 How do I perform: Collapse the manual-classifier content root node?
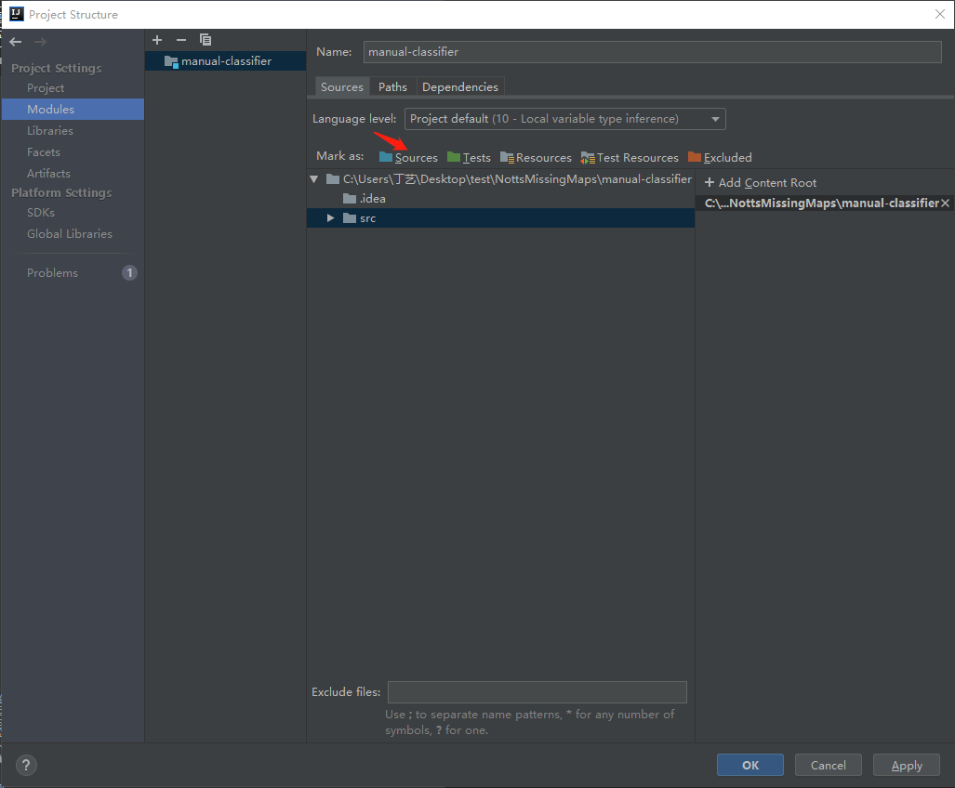click(x=313, y=178)
